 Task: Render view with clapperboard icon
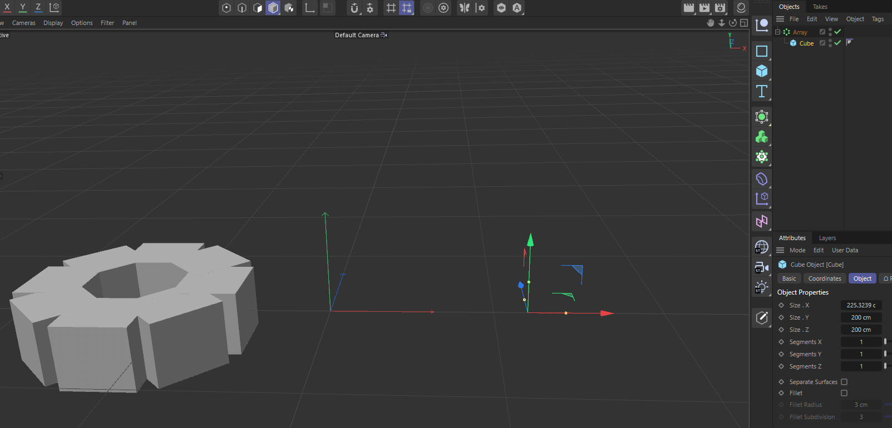coord(689,8)
